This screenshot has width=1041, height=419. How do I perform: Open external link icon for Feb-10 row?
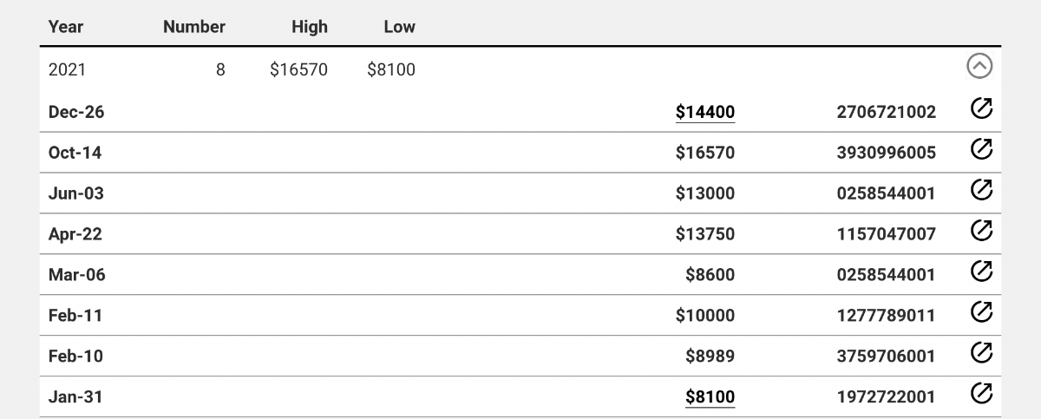point(981,353)
